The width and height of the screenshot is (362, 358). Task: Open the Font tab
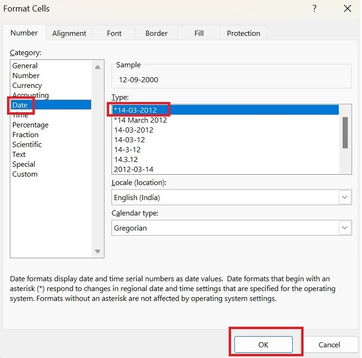pos(114,34)
